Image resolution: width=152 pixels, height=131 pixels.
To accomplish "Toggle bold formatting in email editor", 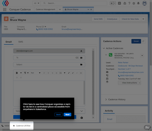I will tap(17, 73).
